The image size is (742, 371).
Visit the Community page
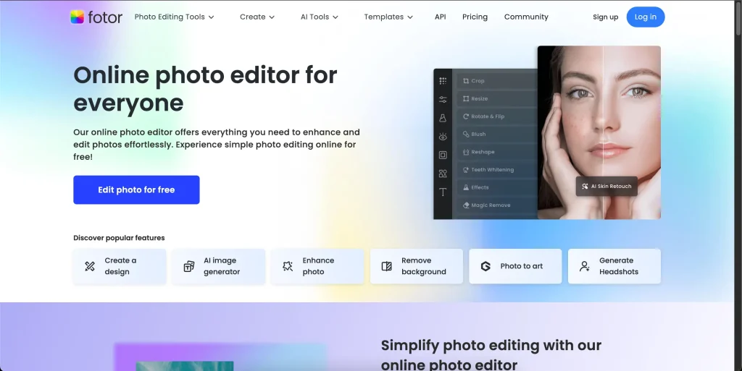(526, 17)
